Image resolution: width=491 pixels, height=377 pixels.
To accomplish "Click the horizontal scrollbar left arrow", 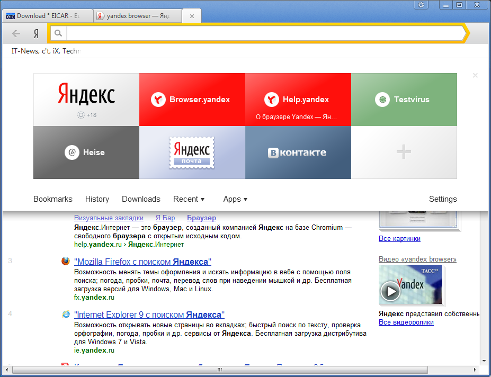I will pyautogui.click(x=6, y=370).
